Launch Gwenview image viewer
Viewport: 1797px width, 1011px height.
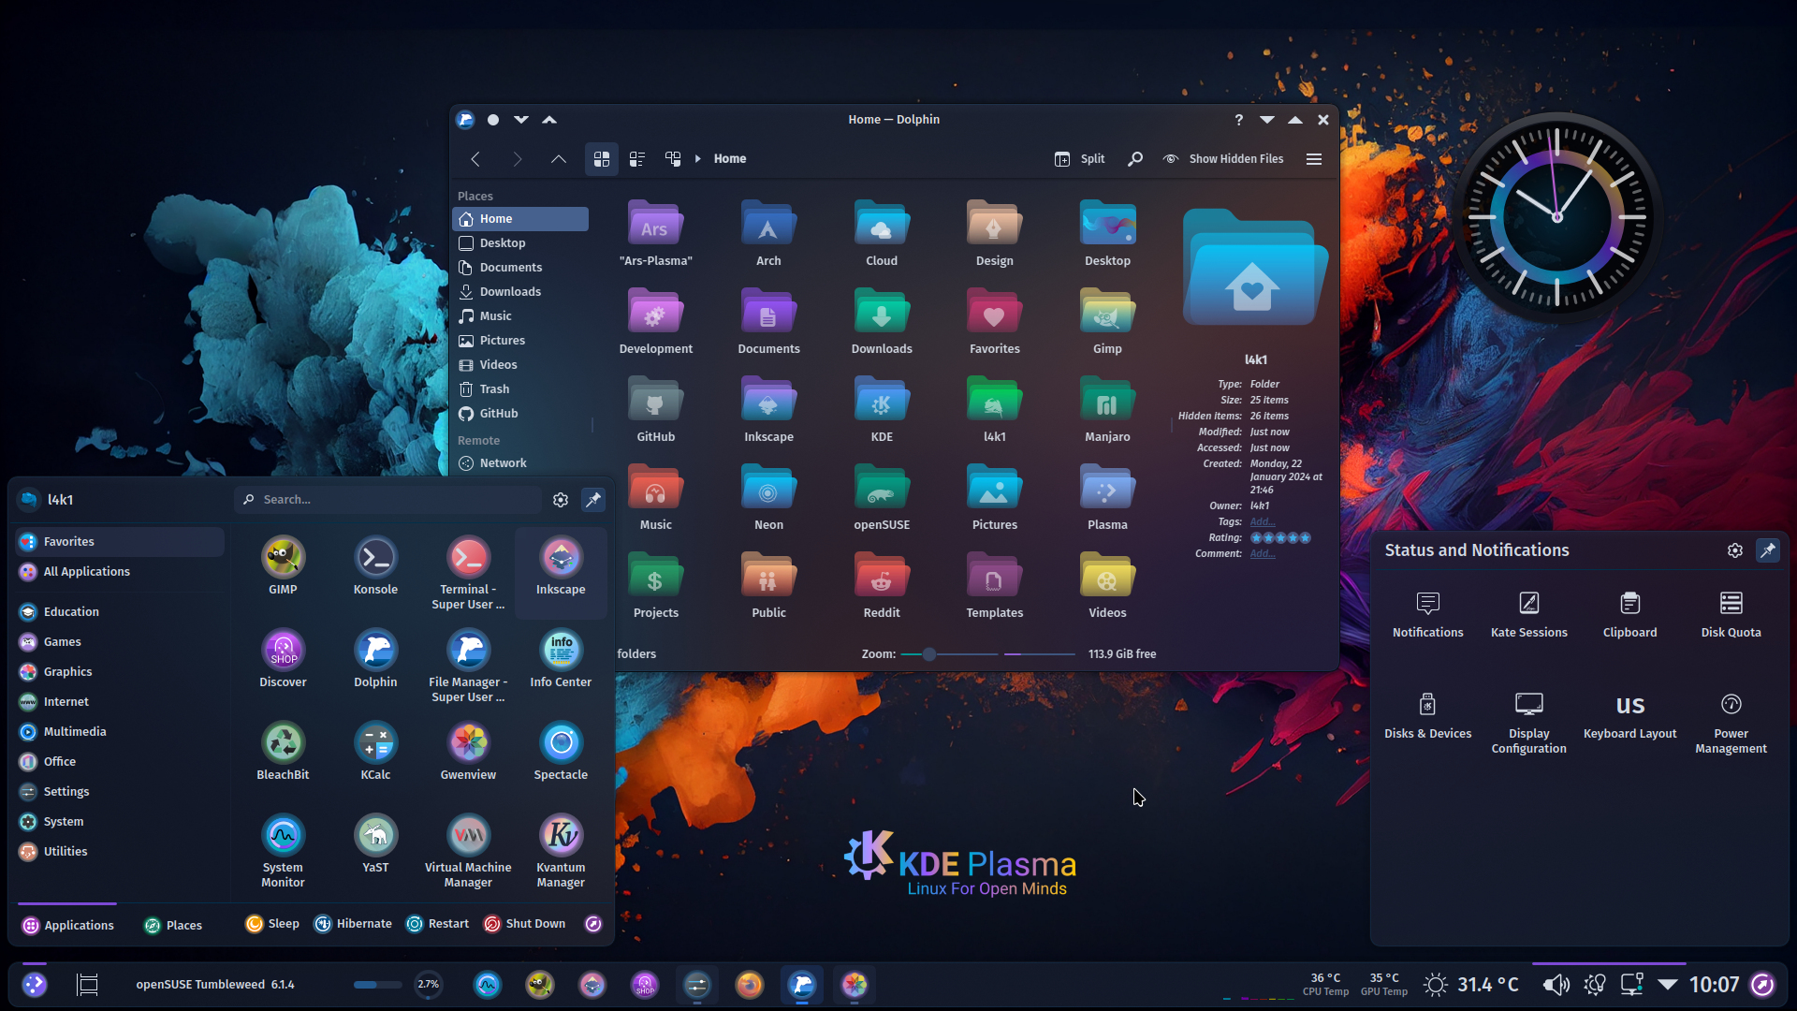468,743
